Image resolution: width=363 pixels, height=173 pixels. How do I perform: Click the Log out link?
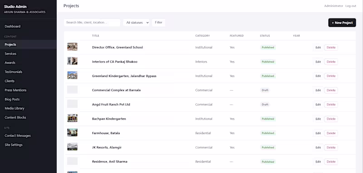tap(351, 6)
